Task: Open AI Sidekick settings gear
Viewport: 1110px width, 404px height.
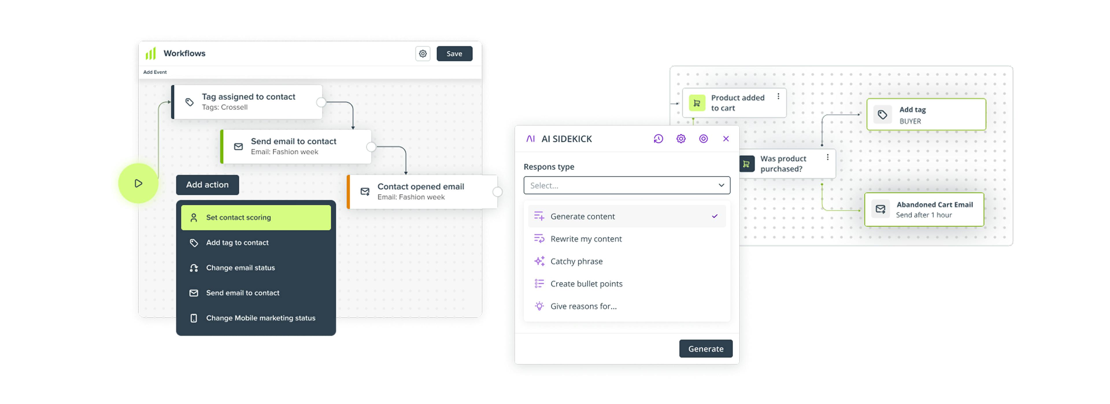Action: click(681, 139)
